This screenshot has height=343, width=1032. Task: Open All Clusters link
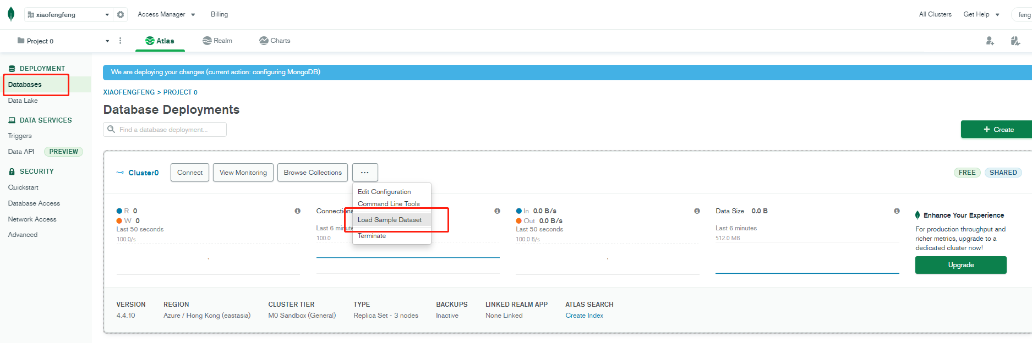(935, 14)
